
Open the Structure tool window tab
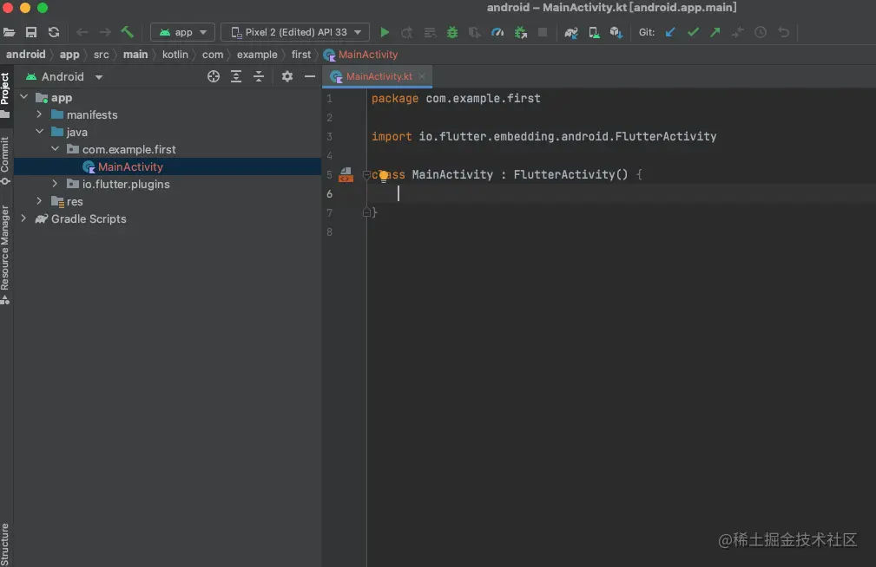(x=5, y=544)
